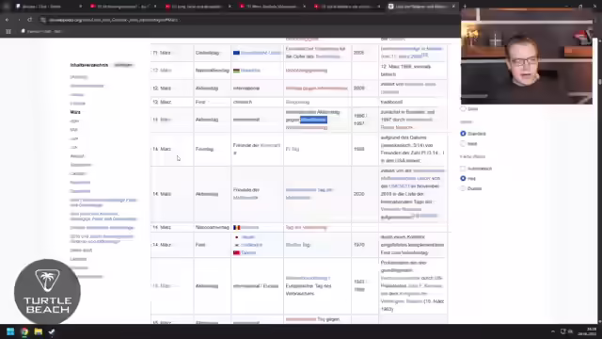Choose the Dunkel color mode radio
Image resolution: width=602 pixels, height=339 pixels.
463,188
